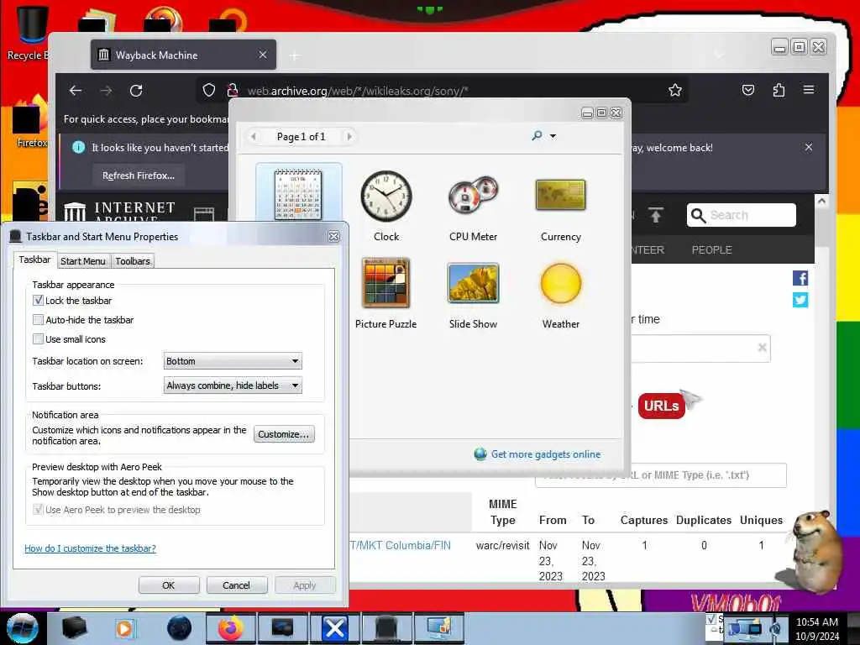Image resolution: width=860 pixels, height=645 pixels.
Task: Open the PEOPLE nav menu item
Action: click(x=711, y=250)
